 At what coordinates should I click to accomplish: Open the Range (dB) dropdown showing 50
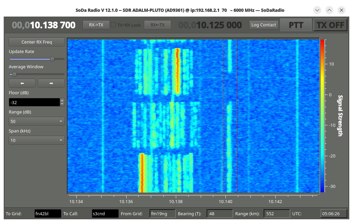coord(37,121)
